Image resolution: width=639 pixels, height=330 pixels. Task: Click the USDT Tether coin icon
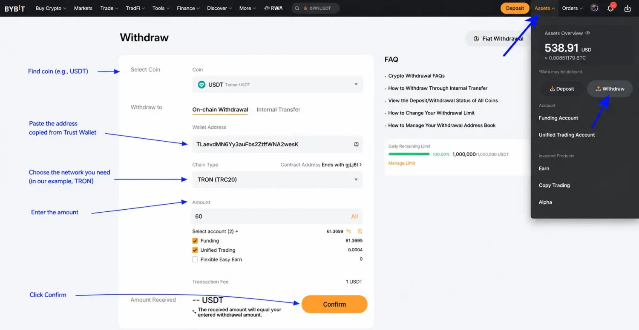pyautogui.click(x=201, y=85)
